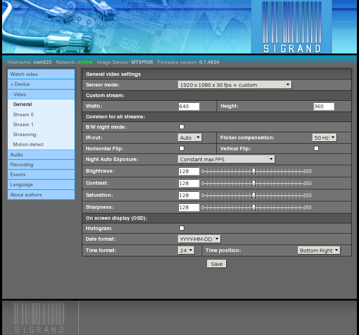
Task: Click the On screen display (OSD) heading
Action: tap(117, 218)
